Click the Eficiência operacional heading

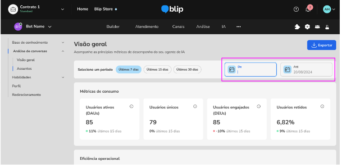pyautogui.click(x=100, y=158)
